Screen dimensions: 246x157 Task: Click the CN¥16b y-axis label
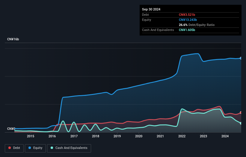pyautogui.click(x=13, y=39)
